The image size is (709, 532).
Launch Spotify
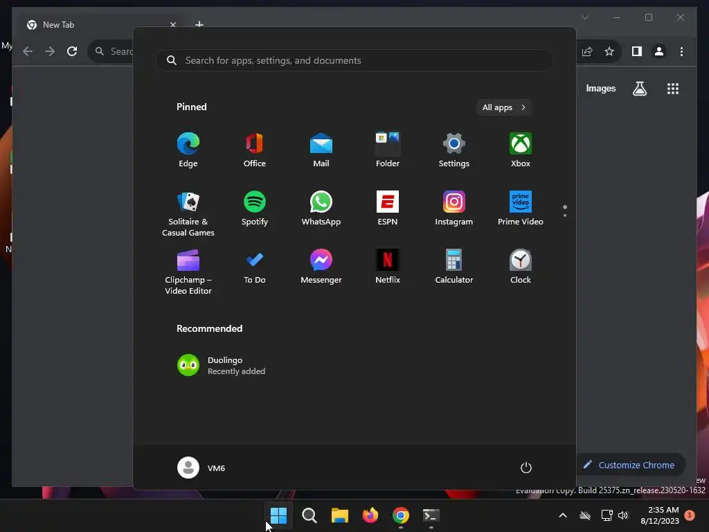click(x=255, y=209)
